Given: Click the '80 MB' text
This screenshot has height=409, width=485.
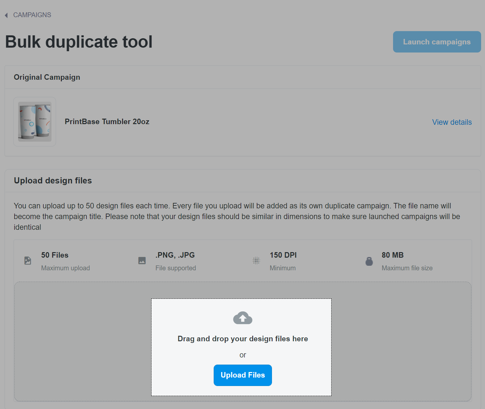Looking at the screenshot, I should tap(393, 255).
